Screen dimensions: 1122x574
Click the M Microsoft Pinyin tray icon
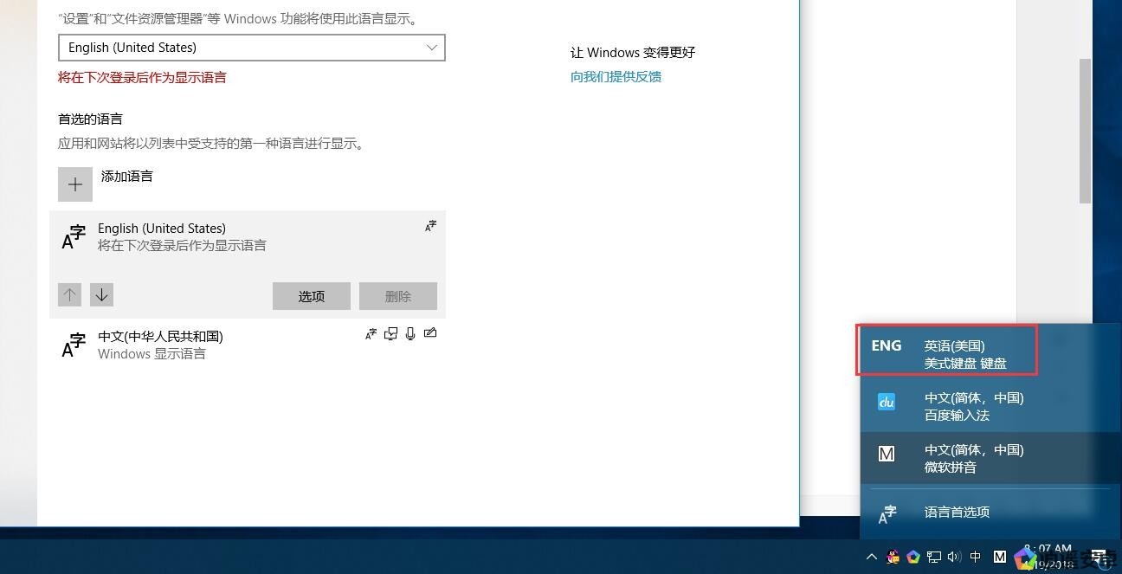1000,557
